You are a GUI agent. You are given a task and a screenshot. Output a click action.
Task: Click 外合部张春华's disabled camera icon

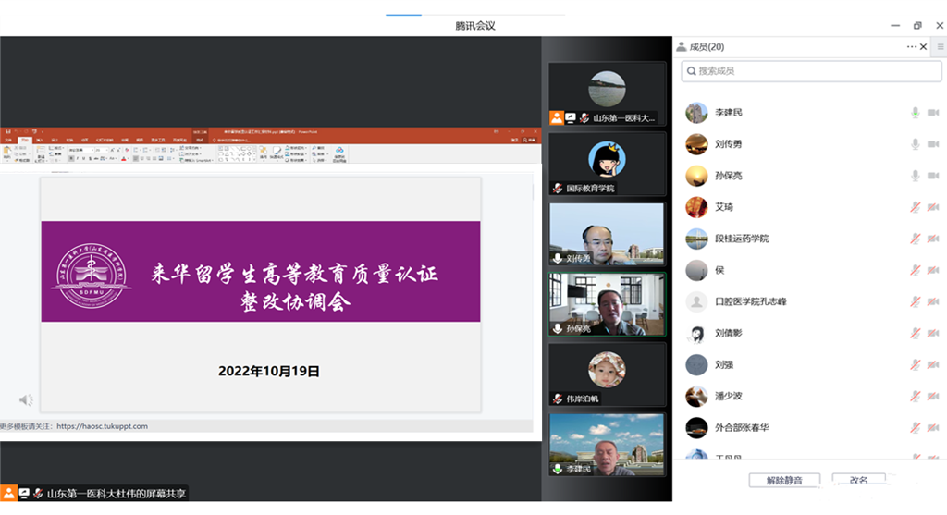tap(933, 427)
